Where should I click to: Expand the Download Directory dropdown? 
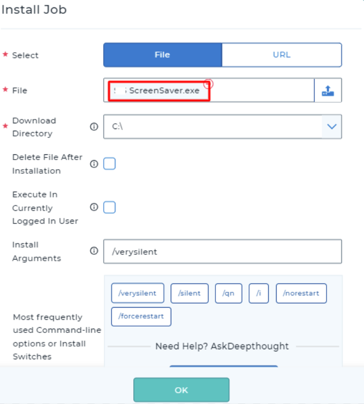331,127
